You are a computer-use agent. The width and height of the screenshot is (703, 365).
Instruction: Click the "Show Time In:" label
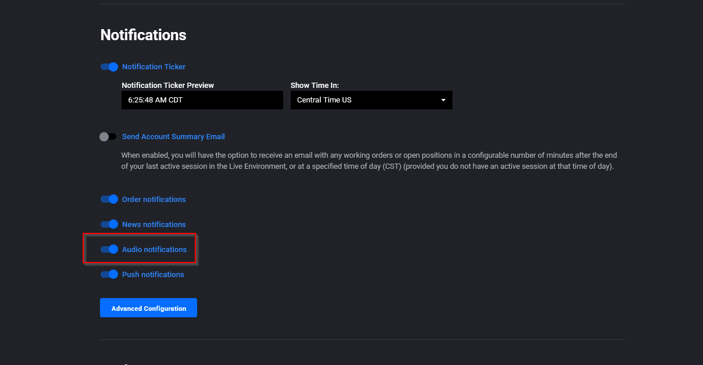tap(315, 86)
